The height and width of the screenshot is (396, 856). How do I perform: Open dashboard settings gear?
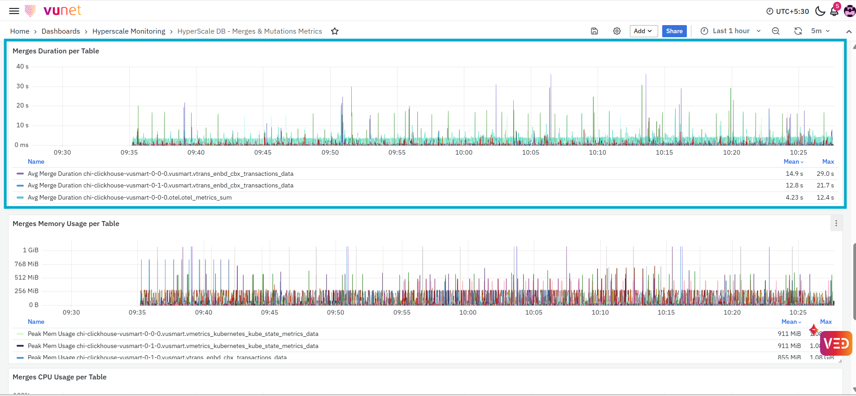point(617,31)
